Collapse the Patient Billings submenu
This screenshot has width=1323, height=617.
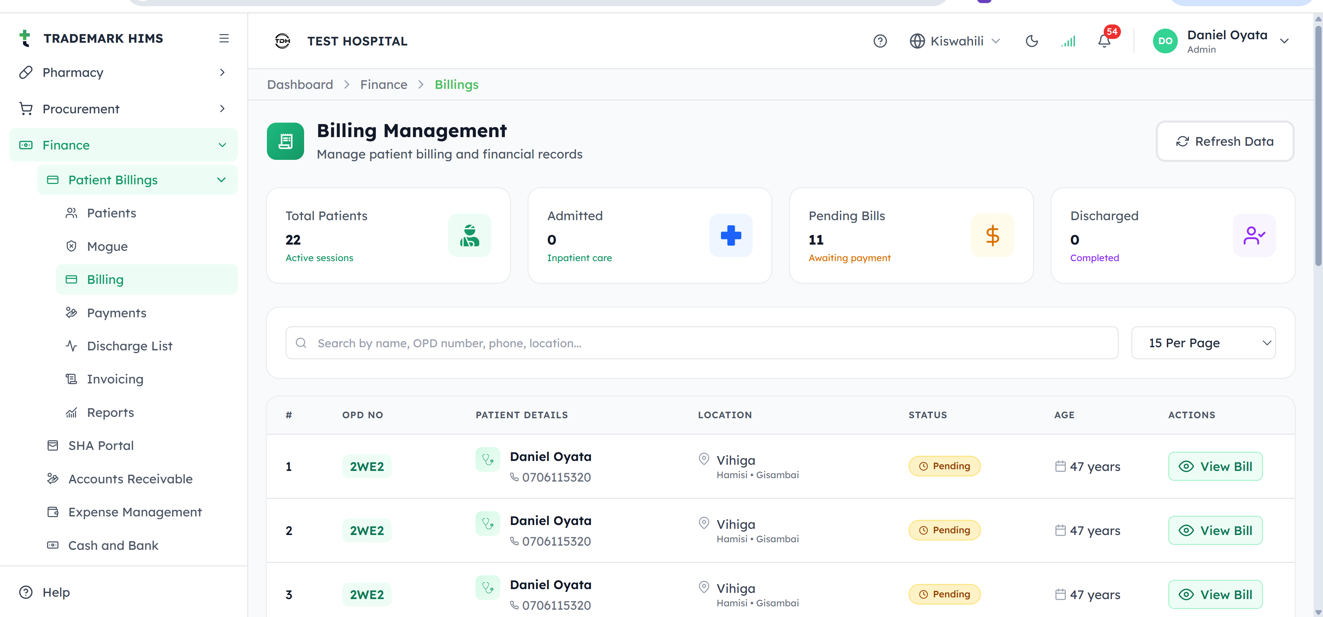tap(138, 180)
